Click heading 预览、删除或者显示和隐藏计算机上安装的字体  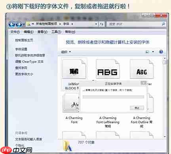[x=108, y=42]
